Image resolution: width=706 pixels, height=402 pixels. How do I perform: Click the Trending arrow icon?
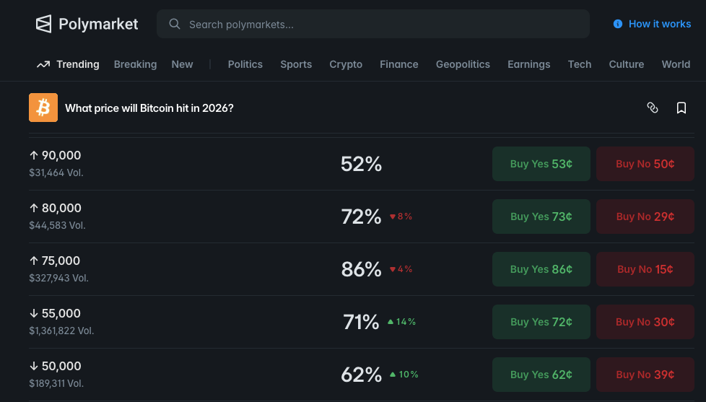coord(43,64)
